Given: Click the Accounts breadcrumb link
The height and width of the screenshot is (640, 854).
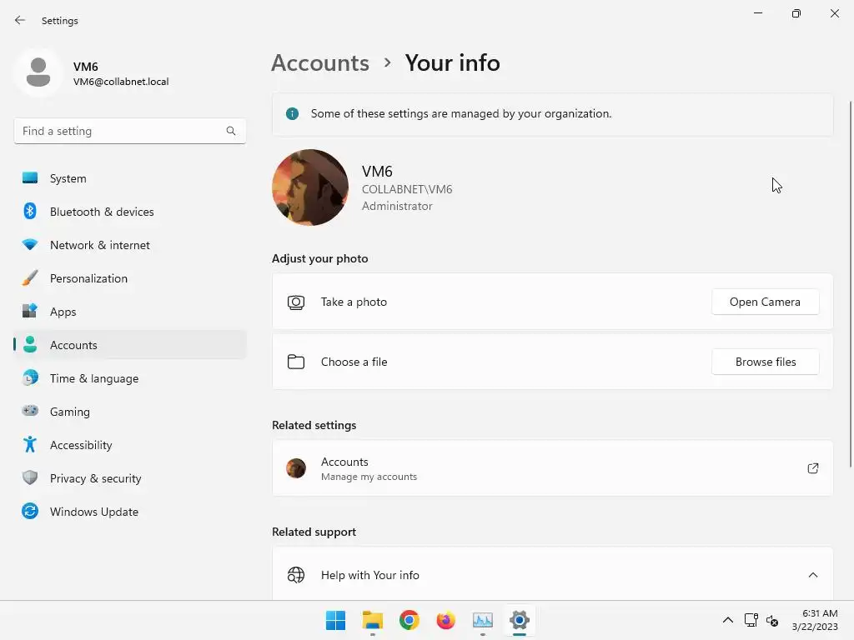Looking at the screenshot, I should pyautogui.click(x=320, y=63).
